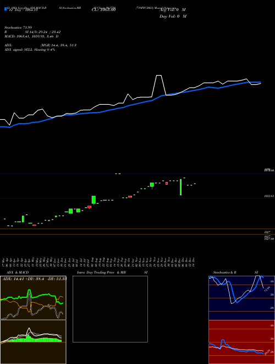Select the '12 Day = 1064.13' label
This screenshot has width=275, height=364.
point(23,10)
